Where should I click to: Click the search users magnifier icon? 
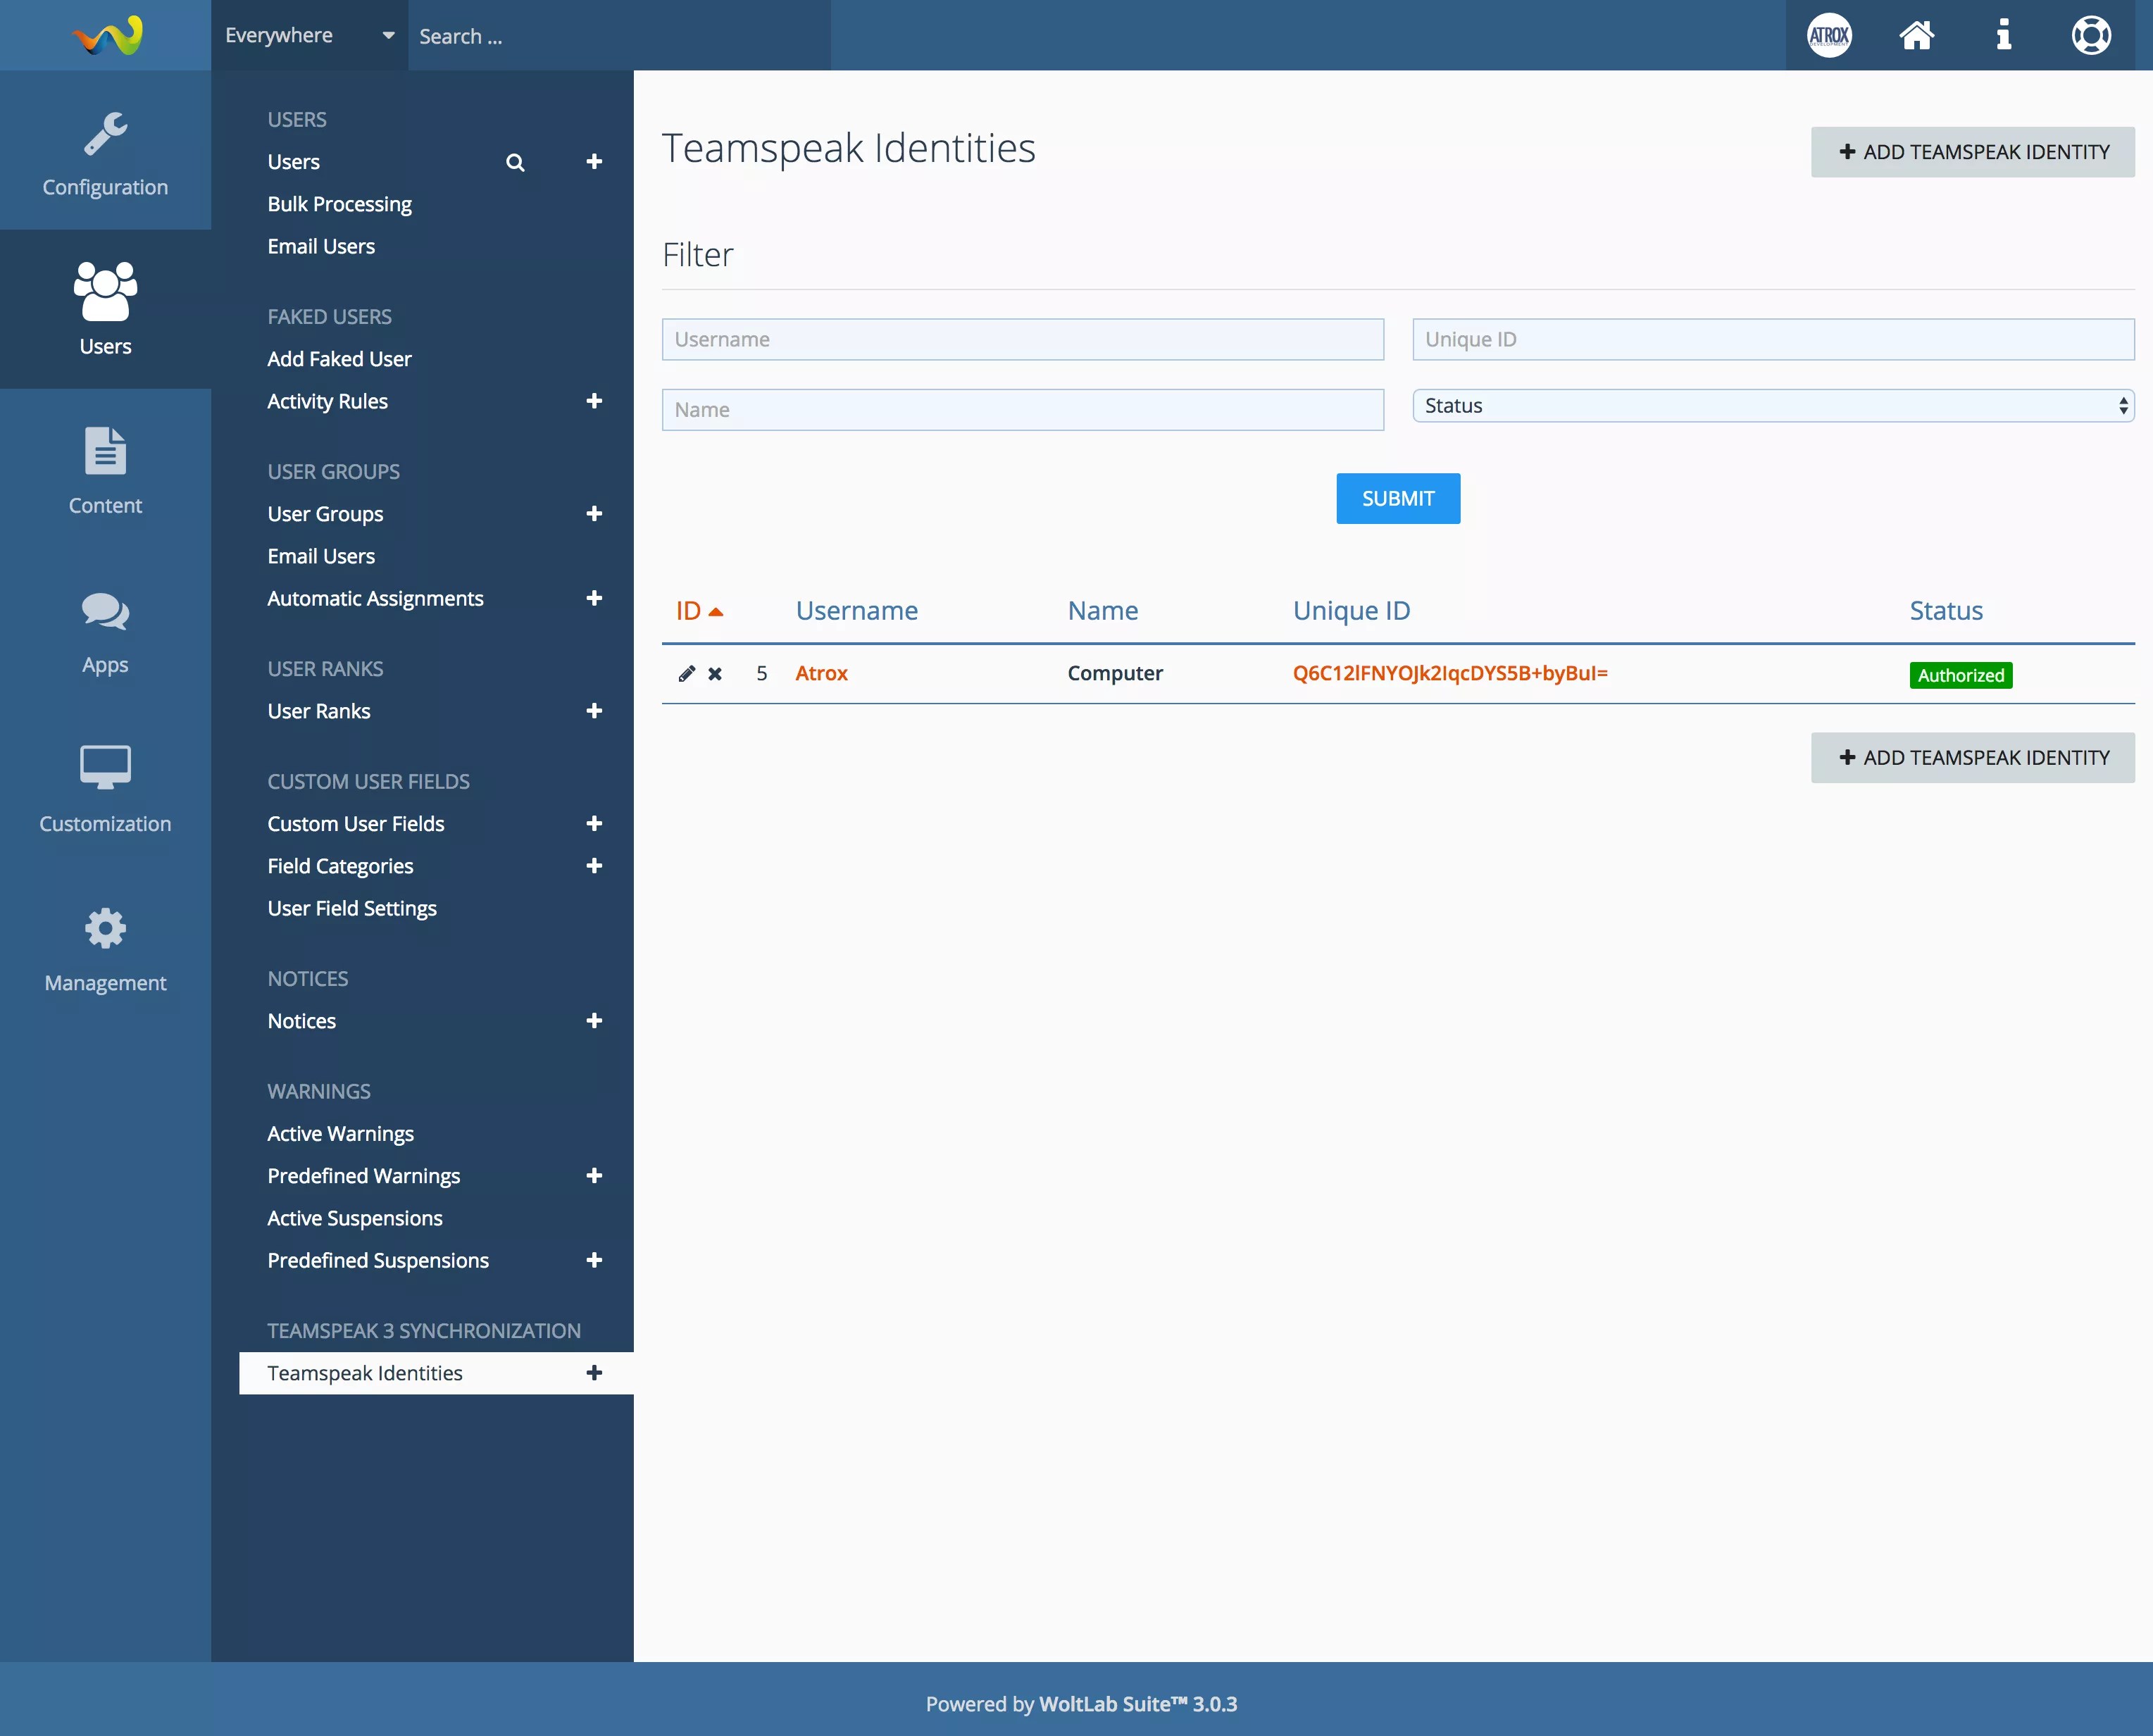(515, 162)
